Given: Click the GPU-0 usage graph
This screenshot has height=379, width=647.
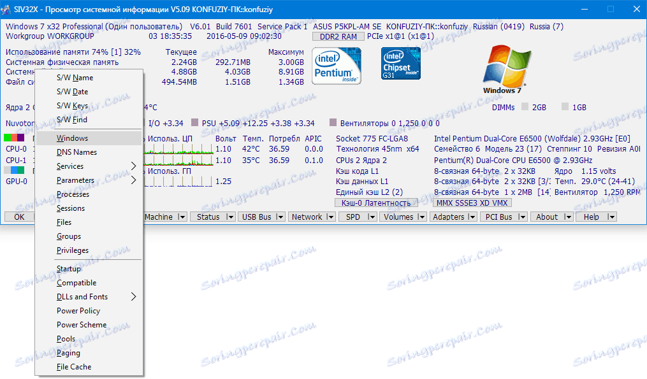Looking at the screenshot, I should pos(178,182).
